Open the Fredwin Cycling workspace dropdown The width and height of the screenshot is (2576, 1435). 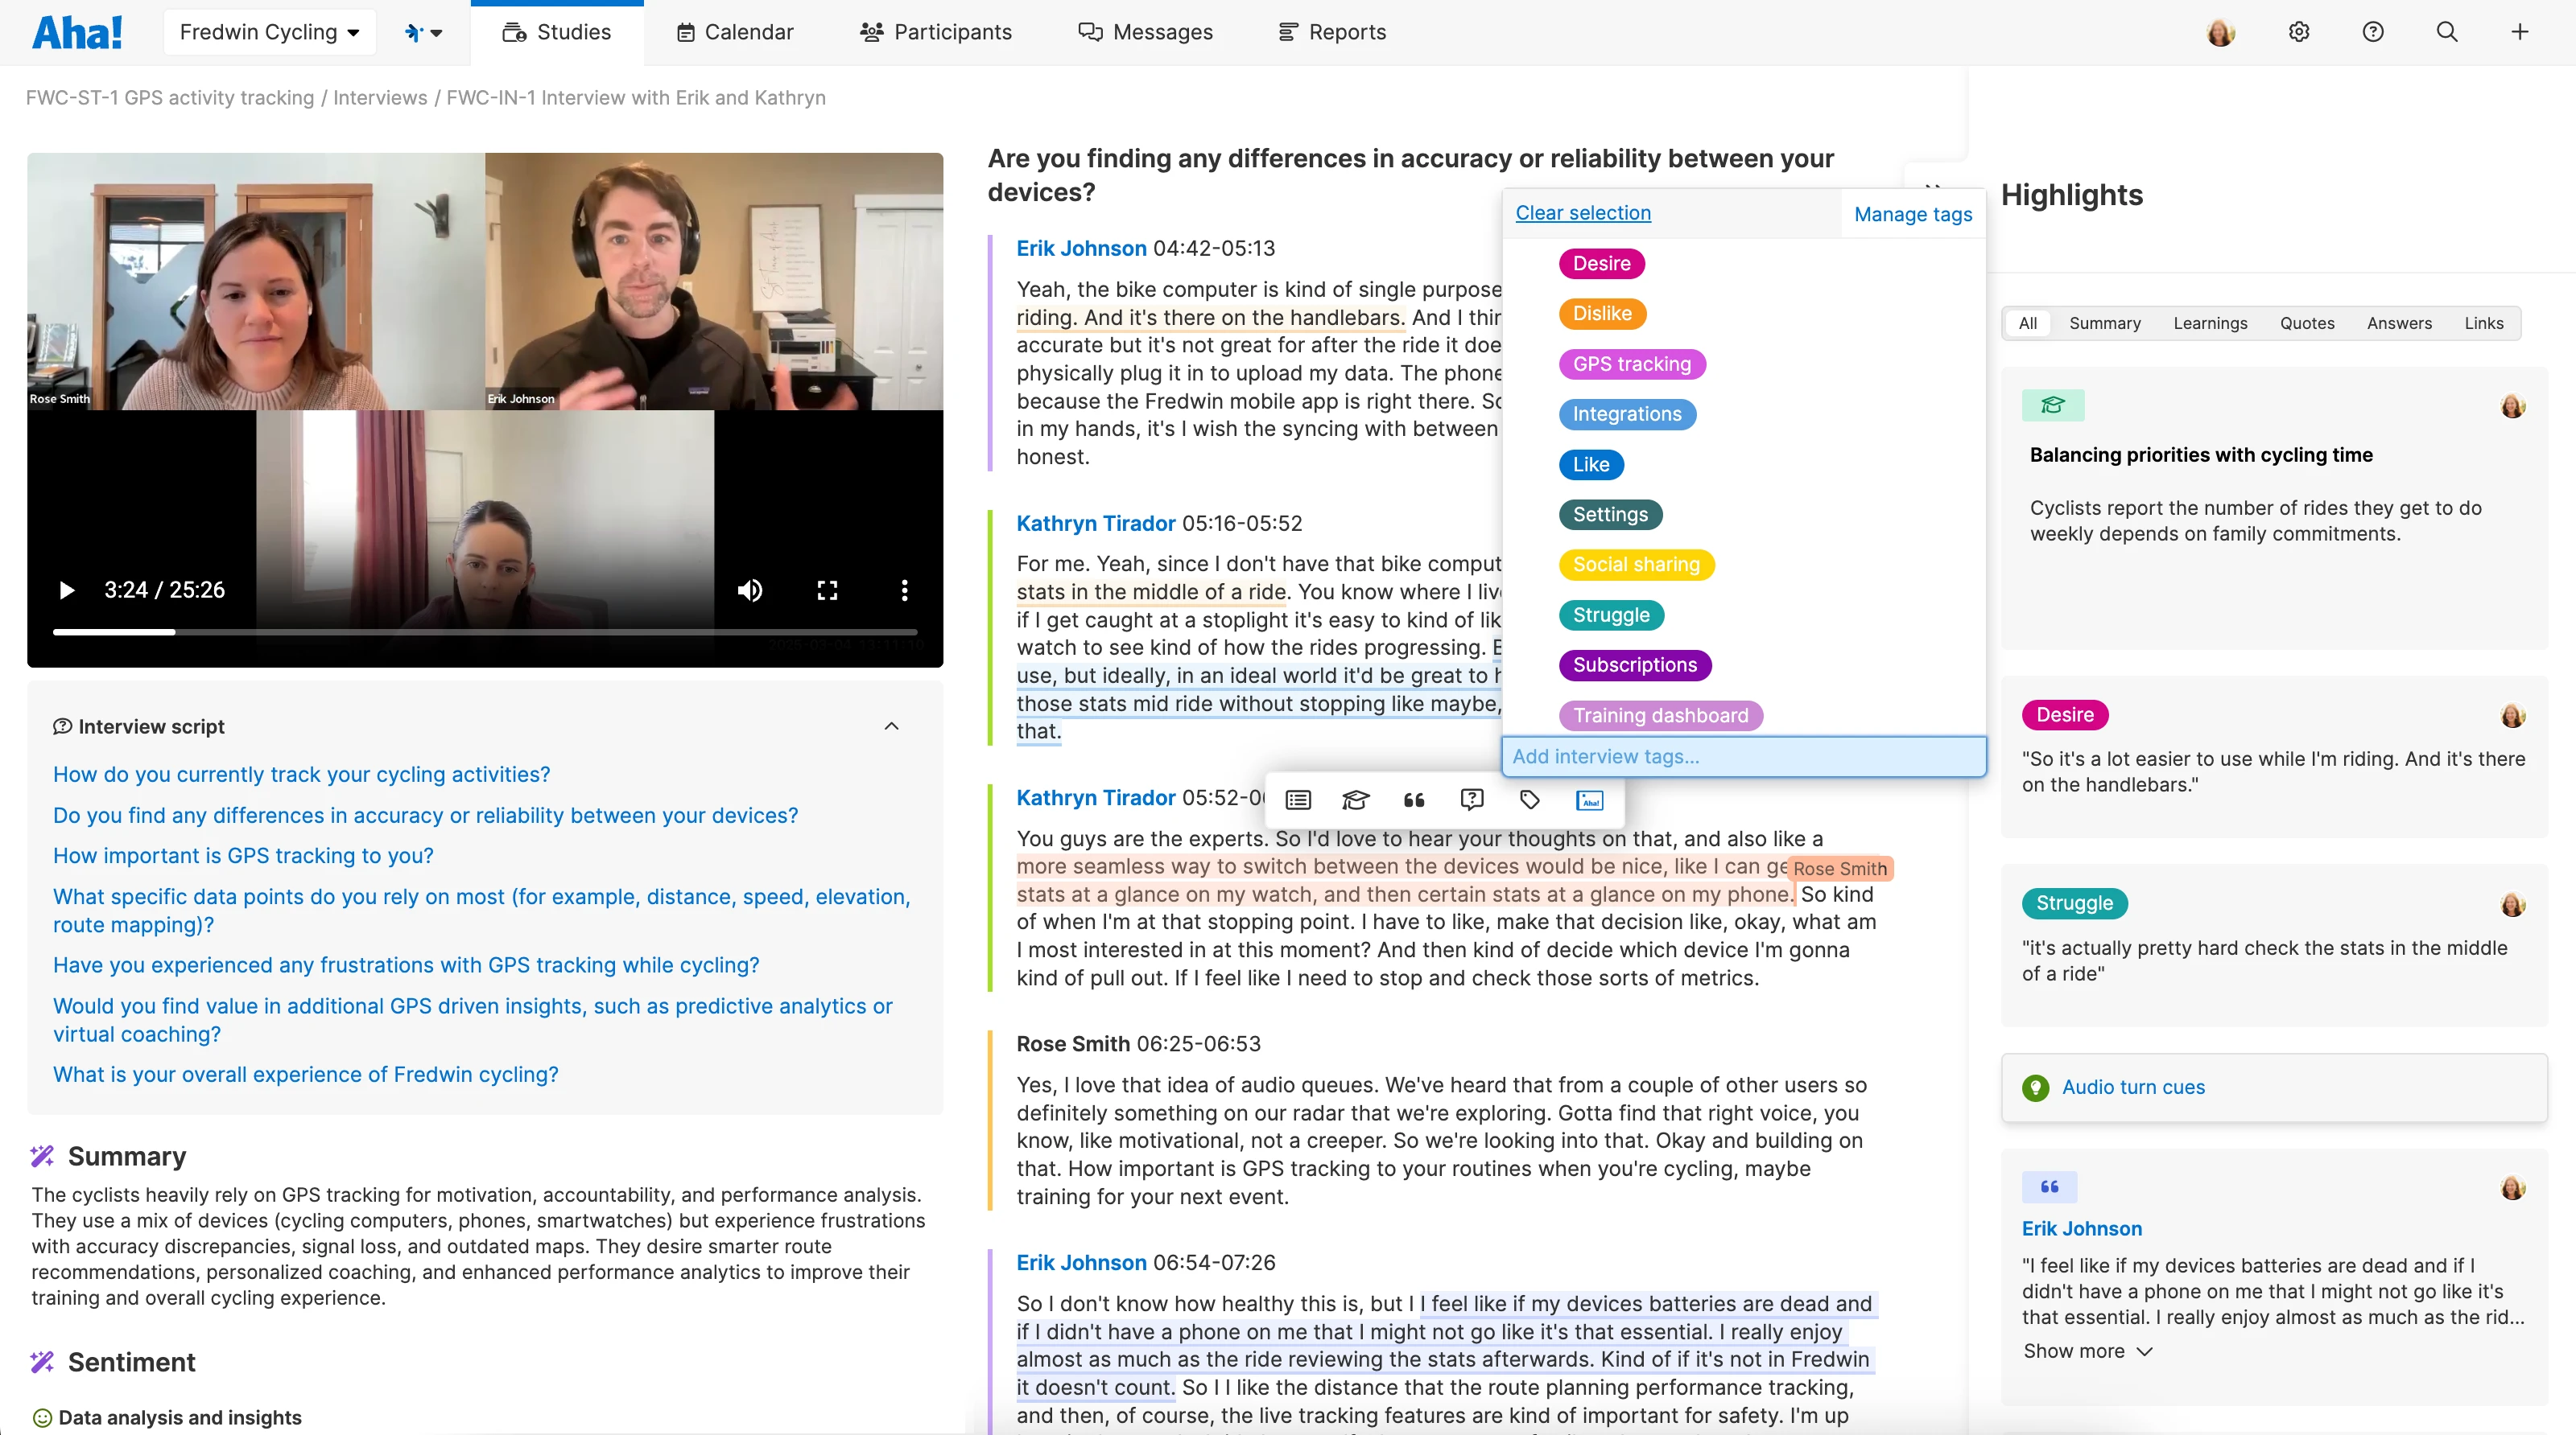point(269,32)
